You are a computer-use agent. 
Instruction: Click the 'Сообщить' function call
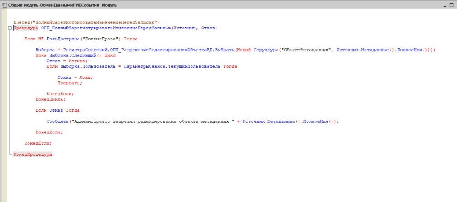tap(58, 121)
